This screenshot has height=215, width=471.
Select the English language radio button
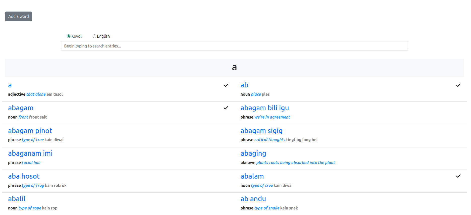click(94, 36)
